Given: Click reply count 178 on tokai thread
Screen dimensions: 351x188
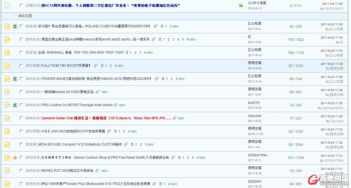Looking at the screenshot, I should [x=290, y=39].
